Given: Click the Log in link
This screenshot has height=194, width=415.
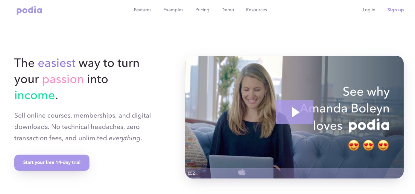Looking at the screenshot, I should point(369,10).
